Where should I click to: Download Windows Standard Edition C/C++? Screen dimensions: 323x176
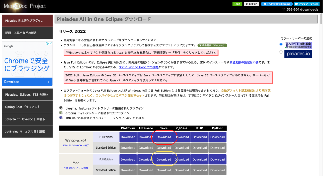coord(182,148)
